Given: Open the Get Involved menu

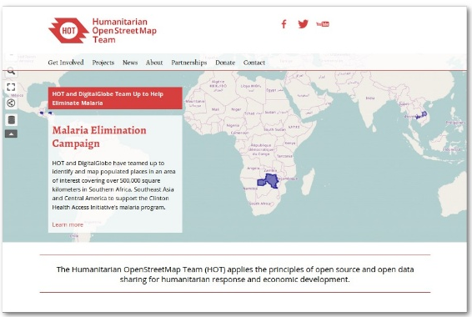Looking at the screenshot, I should tap(66, 63).
